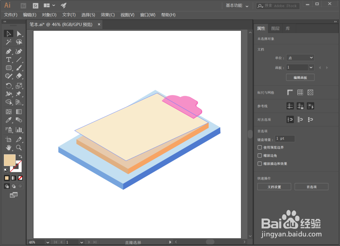
Task: Select the Pen tool
Action: pyautogui.click(x=8, y=52)
